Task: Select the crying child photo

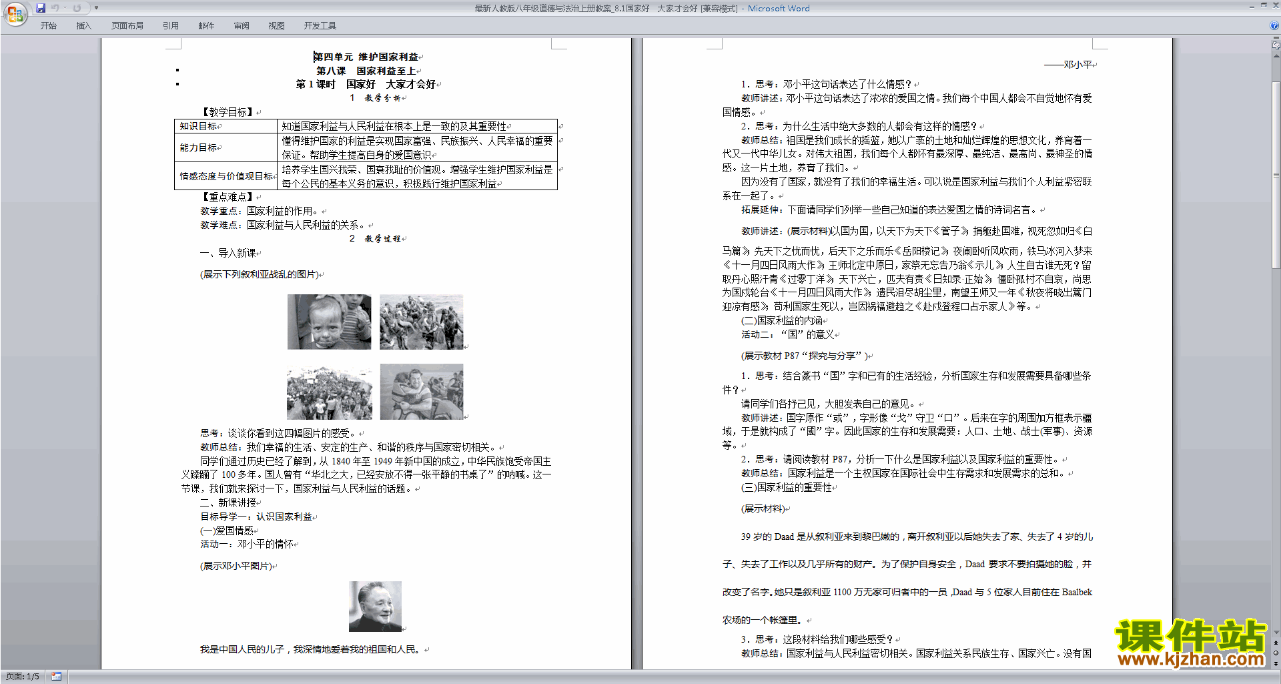Action: 329,322
